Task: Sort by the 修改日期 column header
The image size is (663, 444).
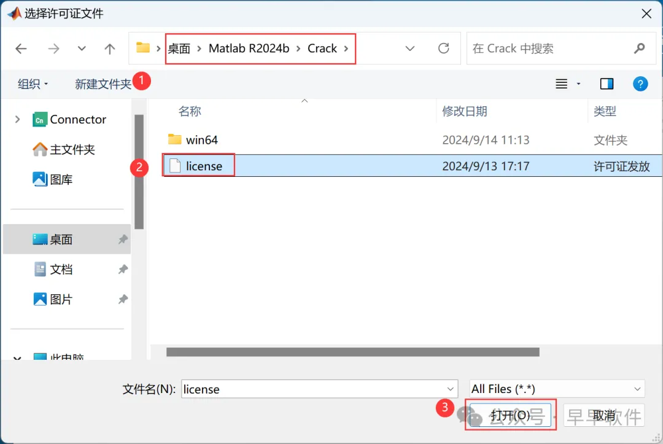Action: point(465,111)
